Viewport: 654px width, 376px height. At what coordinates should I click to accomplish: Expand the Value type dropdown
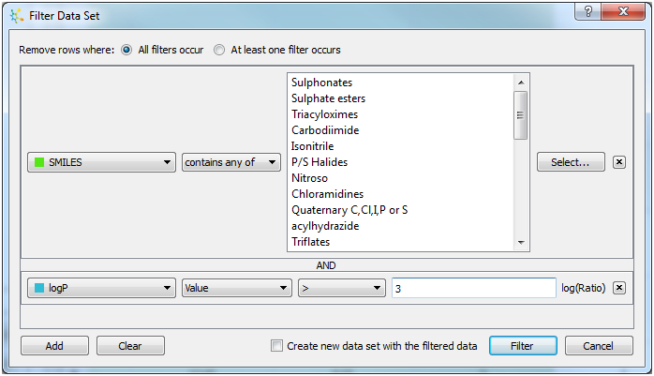(x=236, y=288)
